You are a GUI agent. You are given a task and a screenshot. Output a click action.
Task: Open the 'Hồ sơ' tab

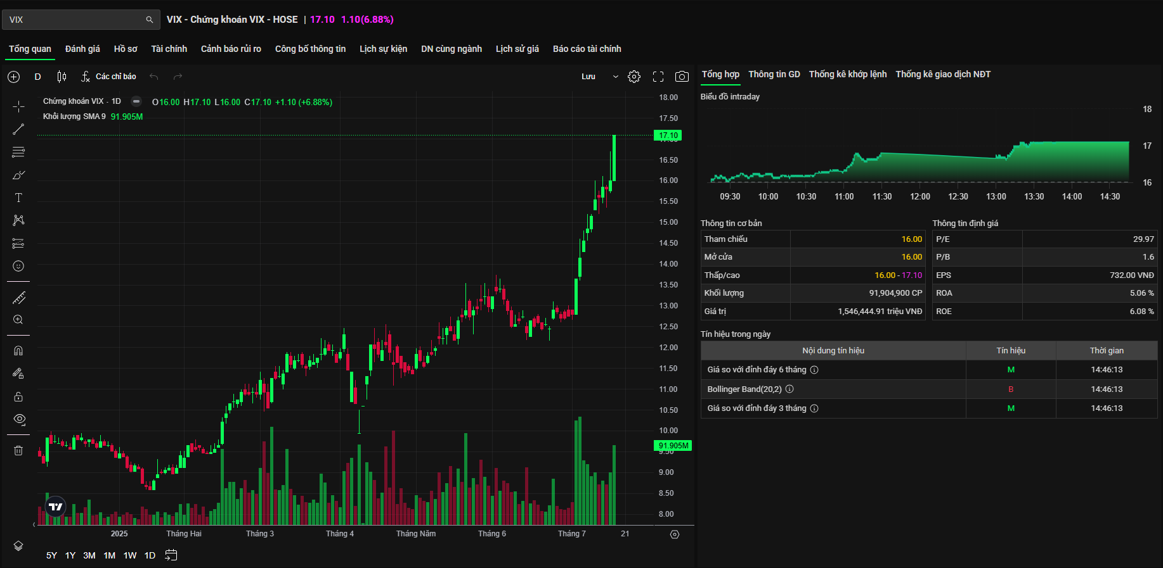126,49
